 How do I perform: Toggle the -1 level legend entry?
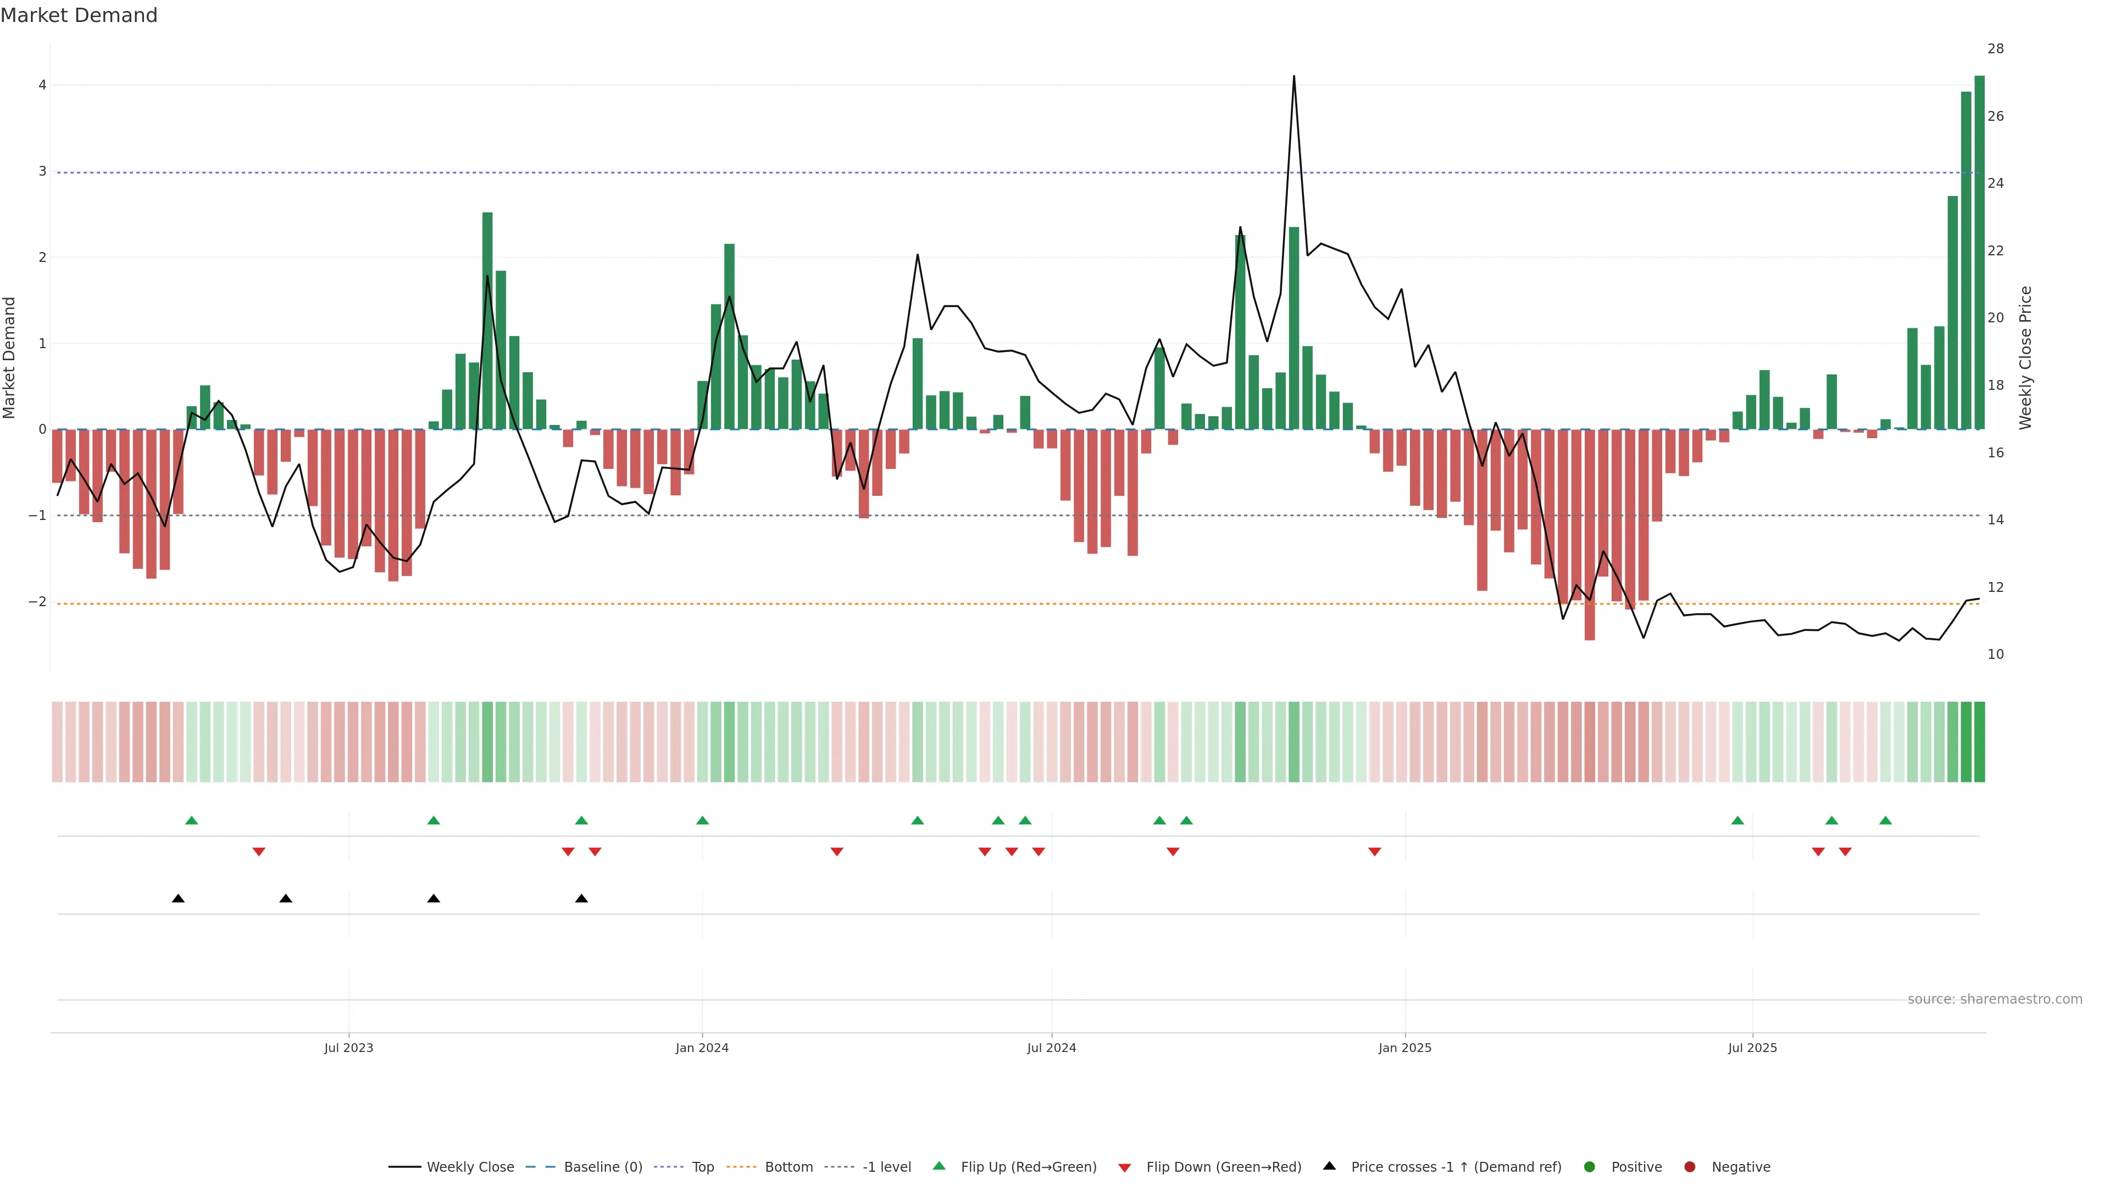tap(886, 1167)
